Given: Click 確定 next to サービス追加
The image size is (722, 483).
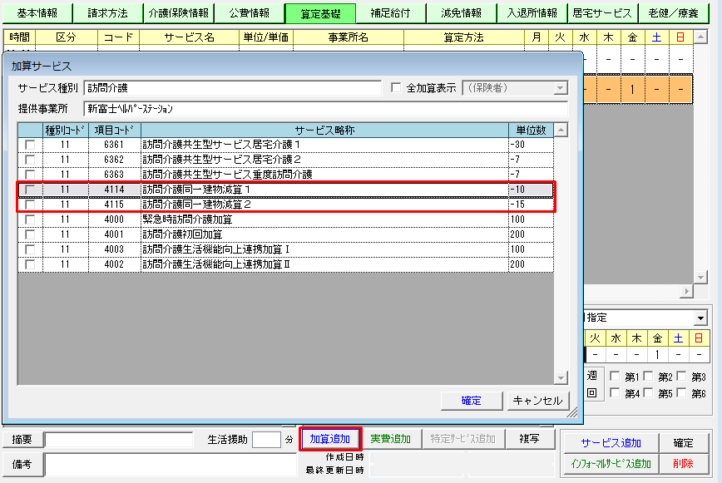Looking at the screenshot, I should pos(683,443).
